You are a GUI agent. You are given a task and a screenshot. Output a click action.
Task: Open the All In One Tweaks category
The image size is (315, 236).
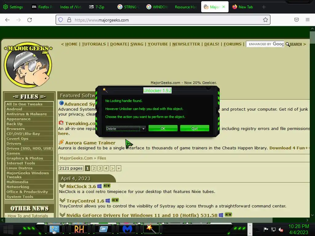point(29,104)
